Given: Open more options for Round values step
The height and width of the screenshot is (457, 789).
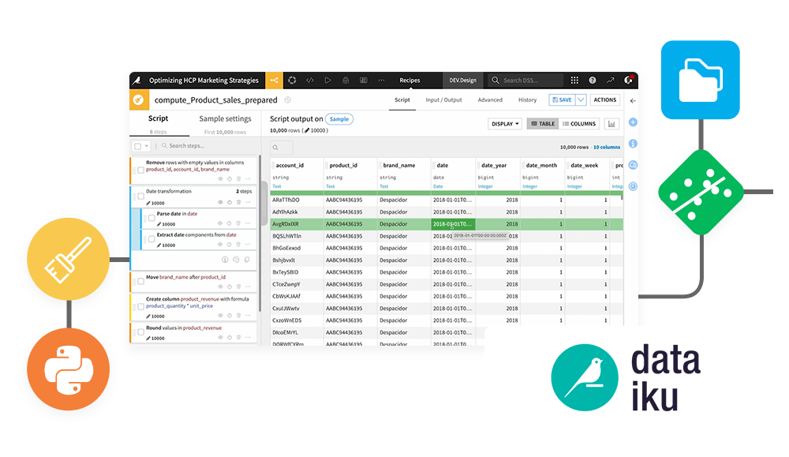Looking at the screenshot, I should [x=248, y=337].
